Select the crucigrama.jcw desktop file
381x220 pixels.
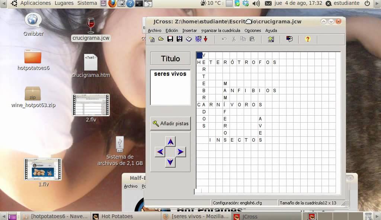(91, 29)
